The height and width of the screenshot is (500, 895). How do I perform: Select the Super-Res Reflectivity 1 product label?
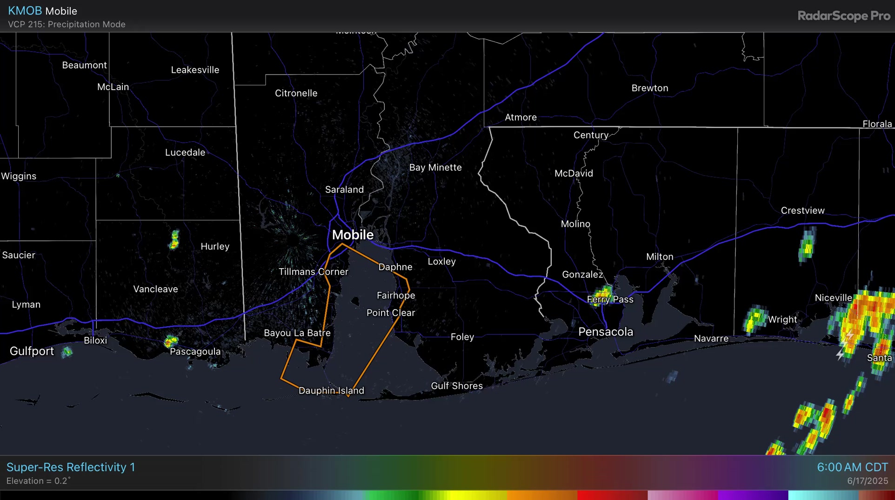71,467
